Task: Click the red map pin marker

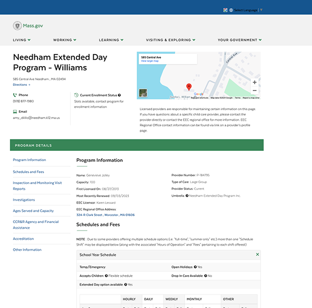Action: pos(189,87)
